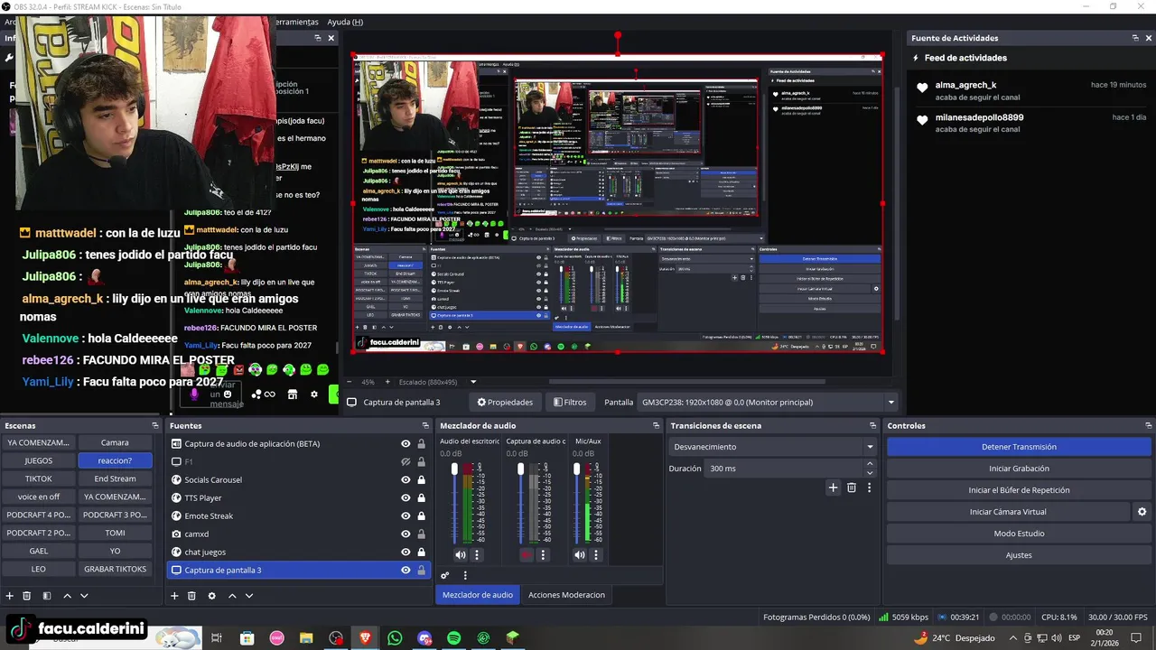This screenshot has height=650, width=1156.
Task: Adjust Mic/Aux volume slider
Action: 576,469
